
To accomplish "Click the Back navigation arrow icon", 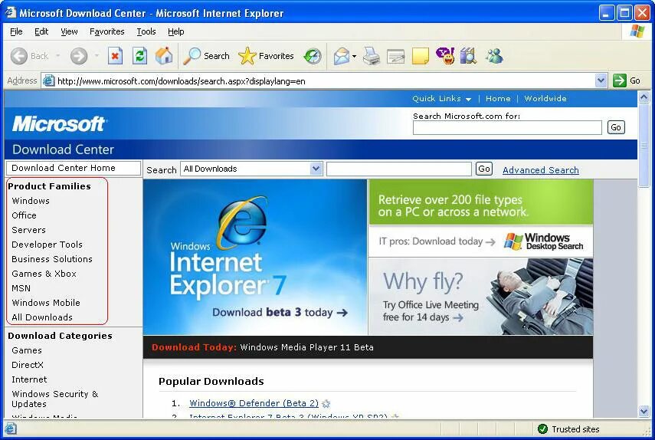I will (x=19, y=56).
